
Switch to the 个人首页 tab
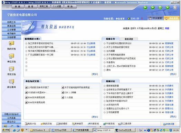pyautogui.click(x=155, y=18)
